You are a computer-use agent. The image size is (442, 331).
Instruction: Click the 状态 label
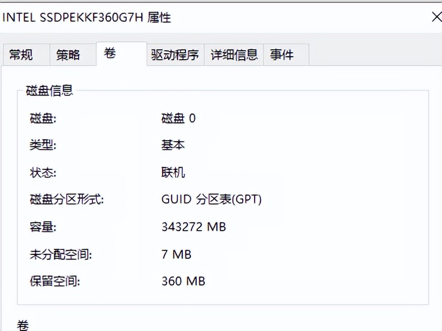[43, 172]
